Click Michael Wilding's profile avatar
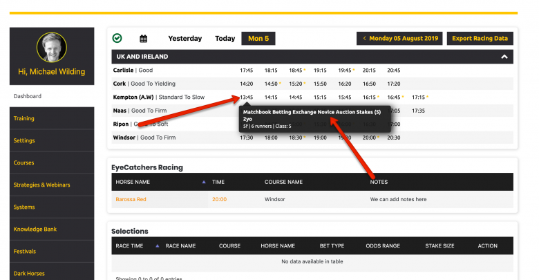 coord(52,46)
